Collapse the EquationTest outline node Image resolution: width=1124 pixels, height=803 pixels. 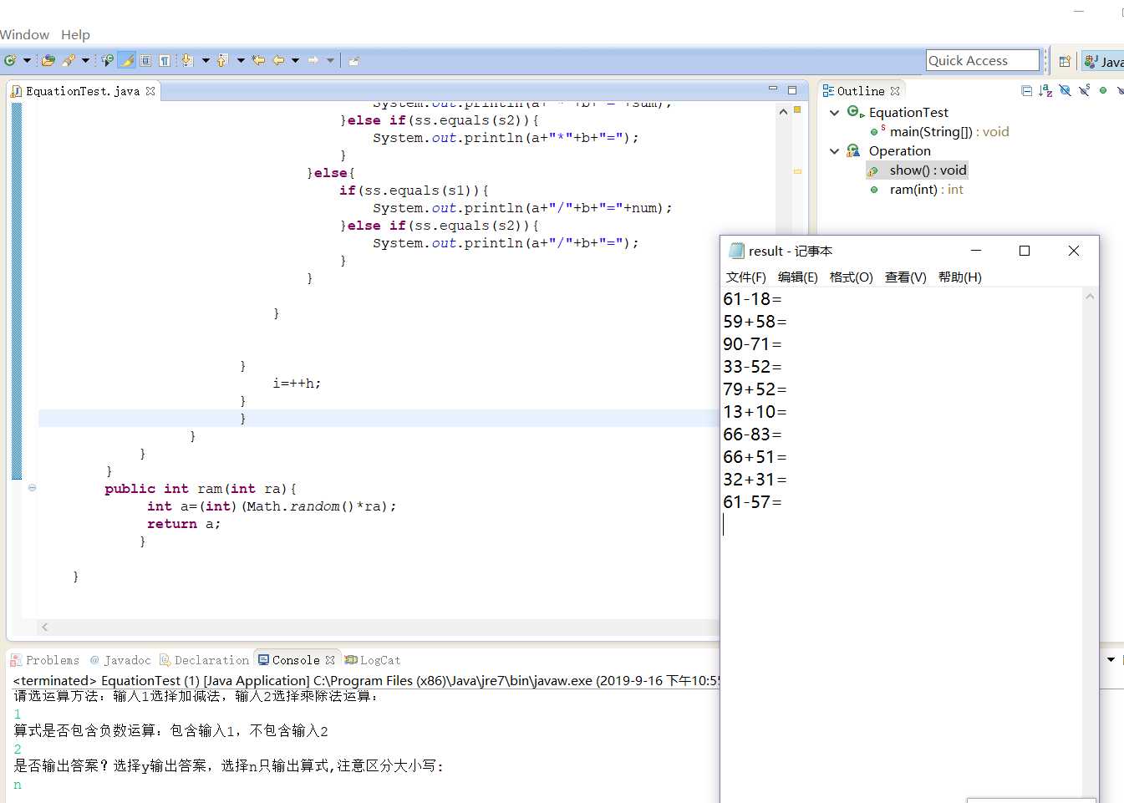pos(834,112)
